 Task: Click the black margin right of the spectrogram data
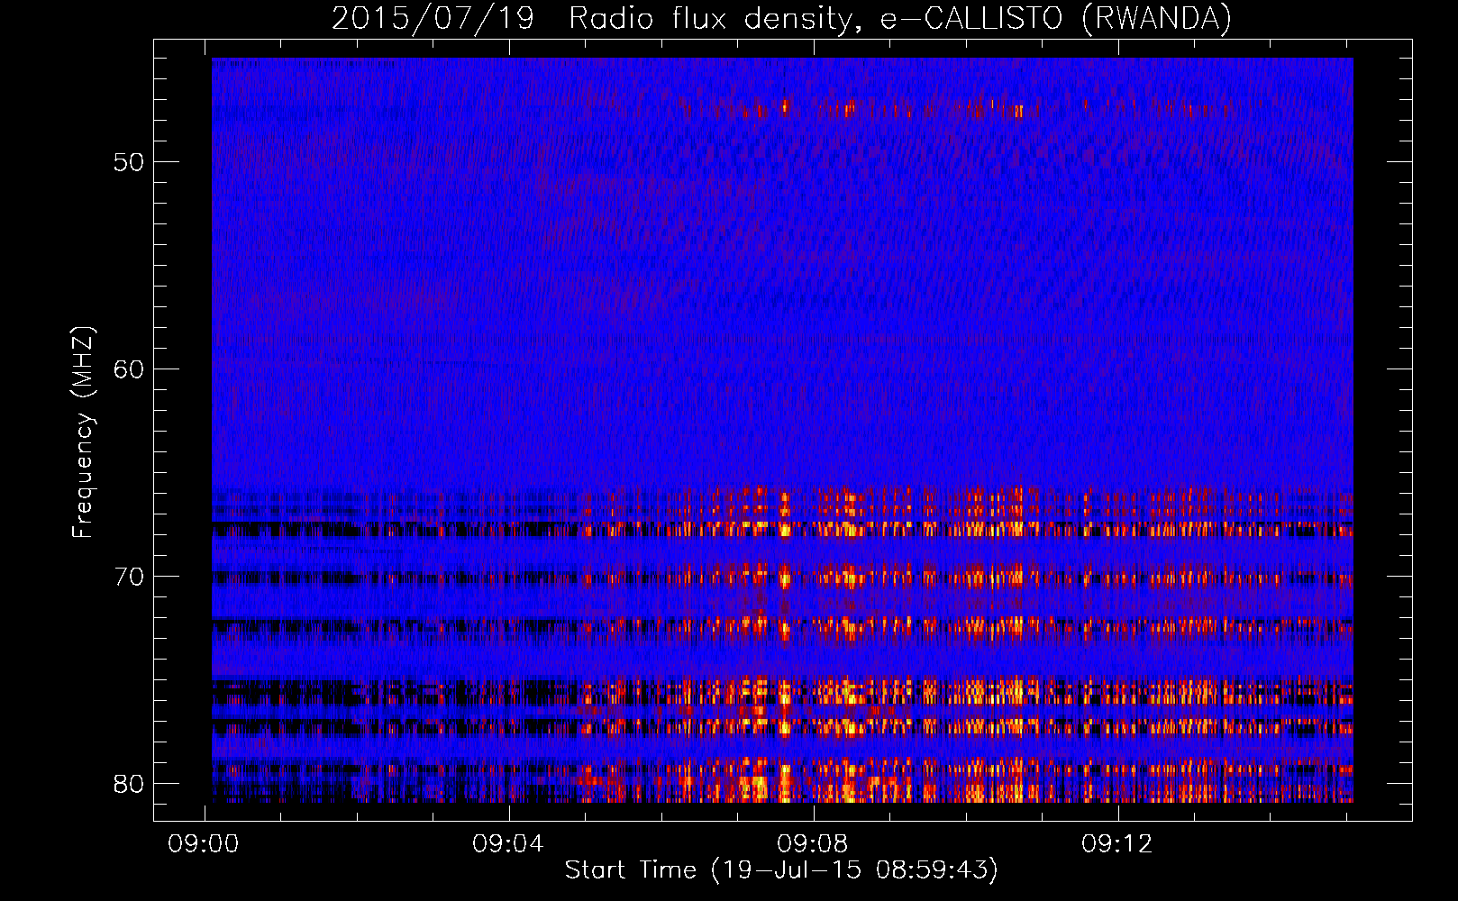(x=1382, y=430)
